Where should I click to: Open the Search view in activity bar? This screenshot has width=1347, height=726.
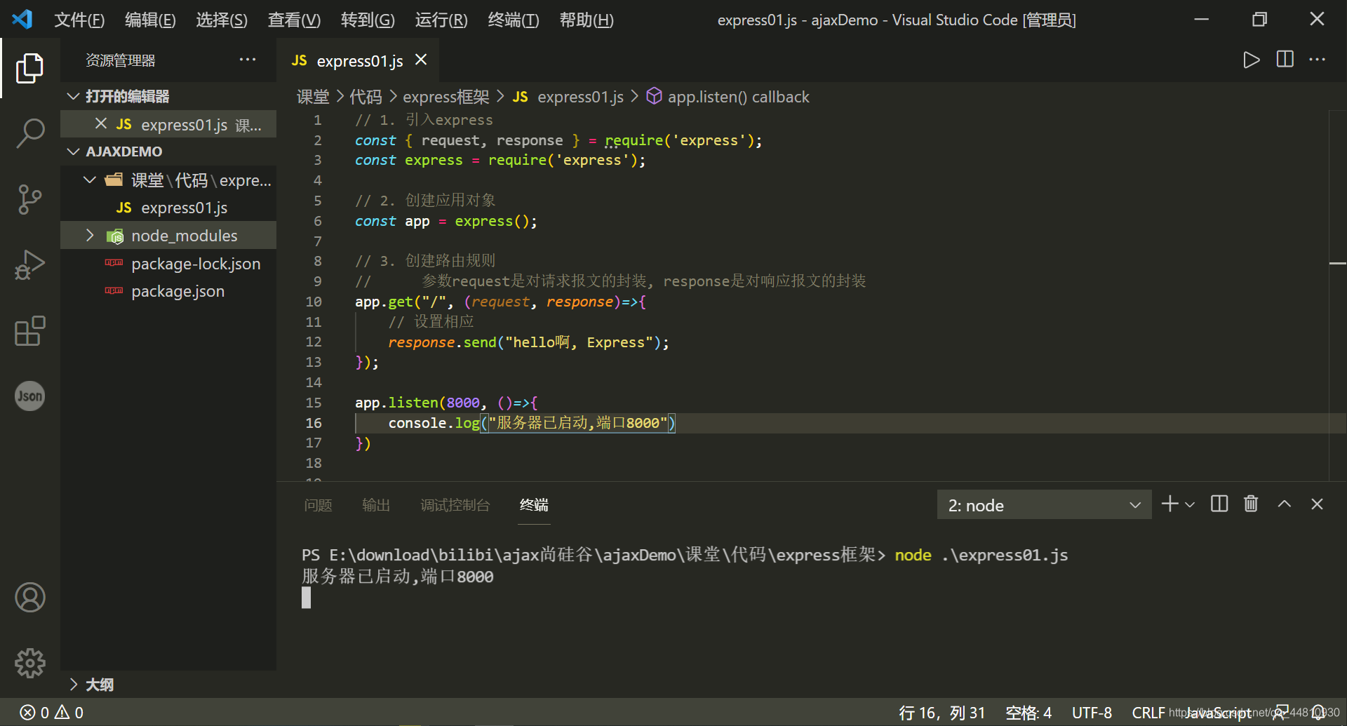coord(29,133)
